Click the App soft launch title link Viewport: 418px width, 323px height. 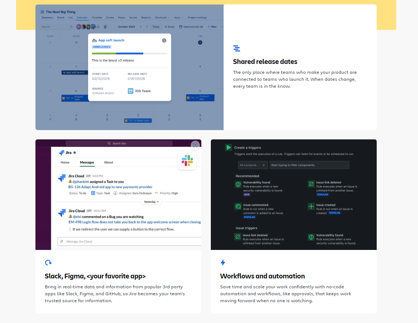pyautogui.click(x=111, y=40)
